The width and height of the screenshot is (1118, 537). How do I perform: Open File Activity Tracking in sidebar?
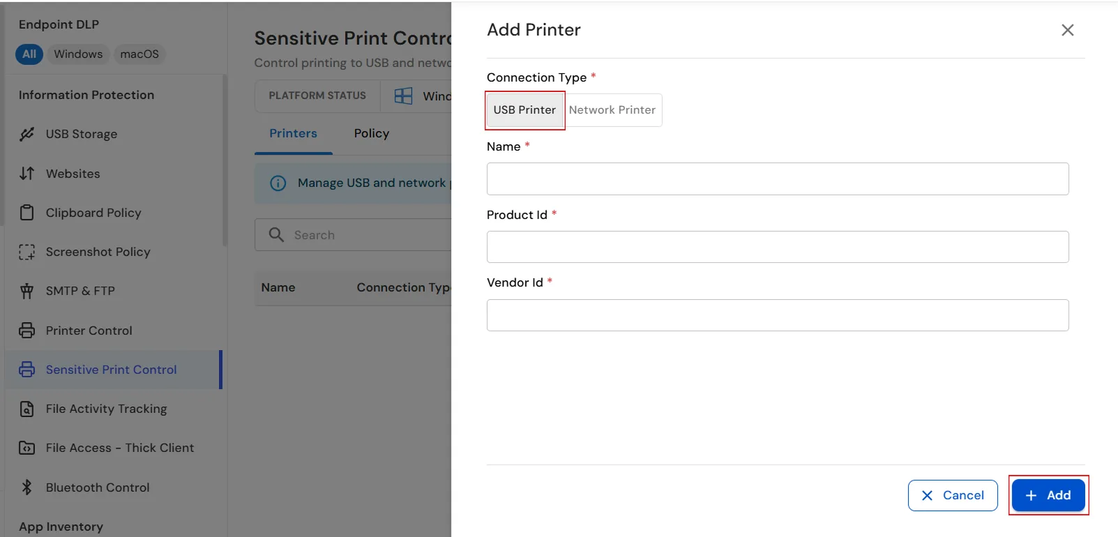(113, 409)
